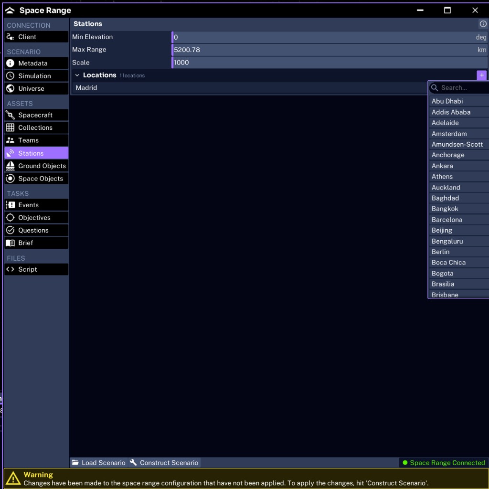Select Amsterdam from the location list

pos(459,134)
